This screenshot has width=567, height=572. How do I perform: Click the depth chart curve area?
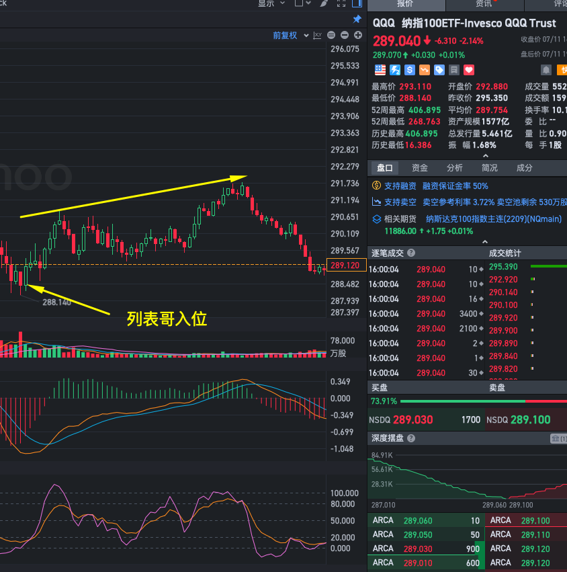pyautogui.click(x=467, y=476)
